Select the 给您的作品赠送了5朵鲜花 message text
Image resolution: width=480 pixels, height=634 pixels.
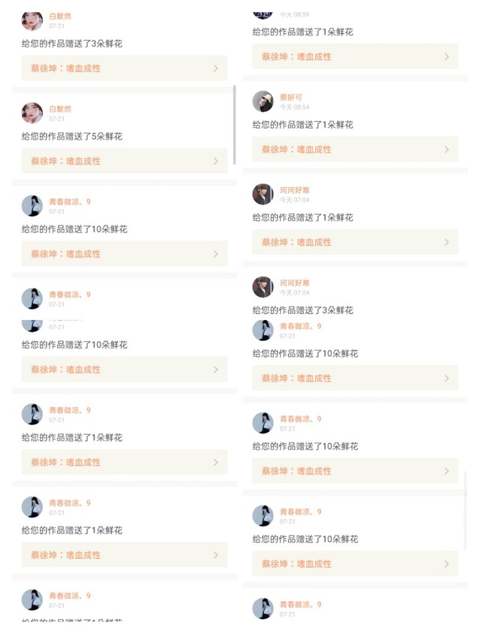pyautogui.click(x=72, y=136)
